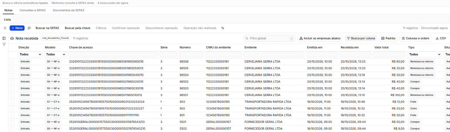The image size is (450, 132).
Task: Click the R$ 100,00 value cell
Action: (x=397, y=95)
